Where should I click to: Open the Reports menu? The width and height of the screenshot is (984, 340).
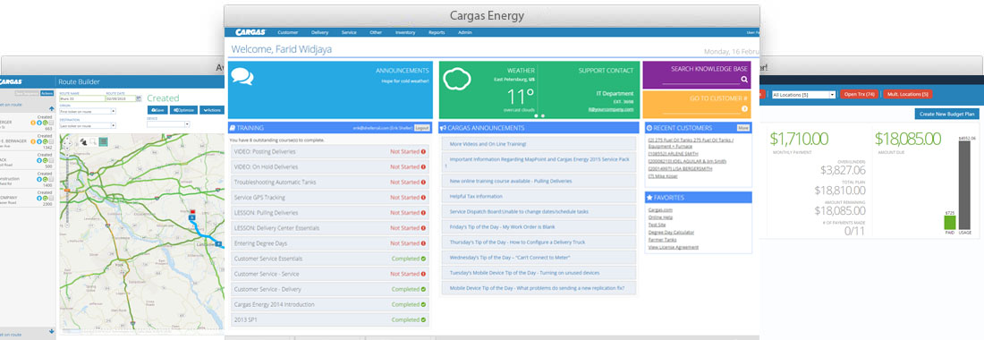437,32
